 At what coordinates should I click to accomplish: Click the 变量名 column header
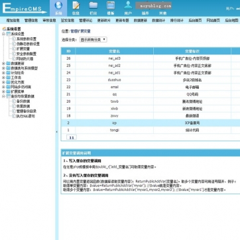click(x=114, y=51)
